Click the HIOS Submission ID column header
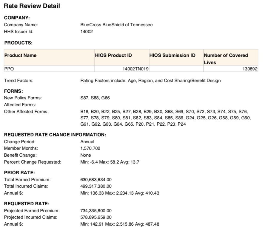The image size is (265, 231). [172, 56]
